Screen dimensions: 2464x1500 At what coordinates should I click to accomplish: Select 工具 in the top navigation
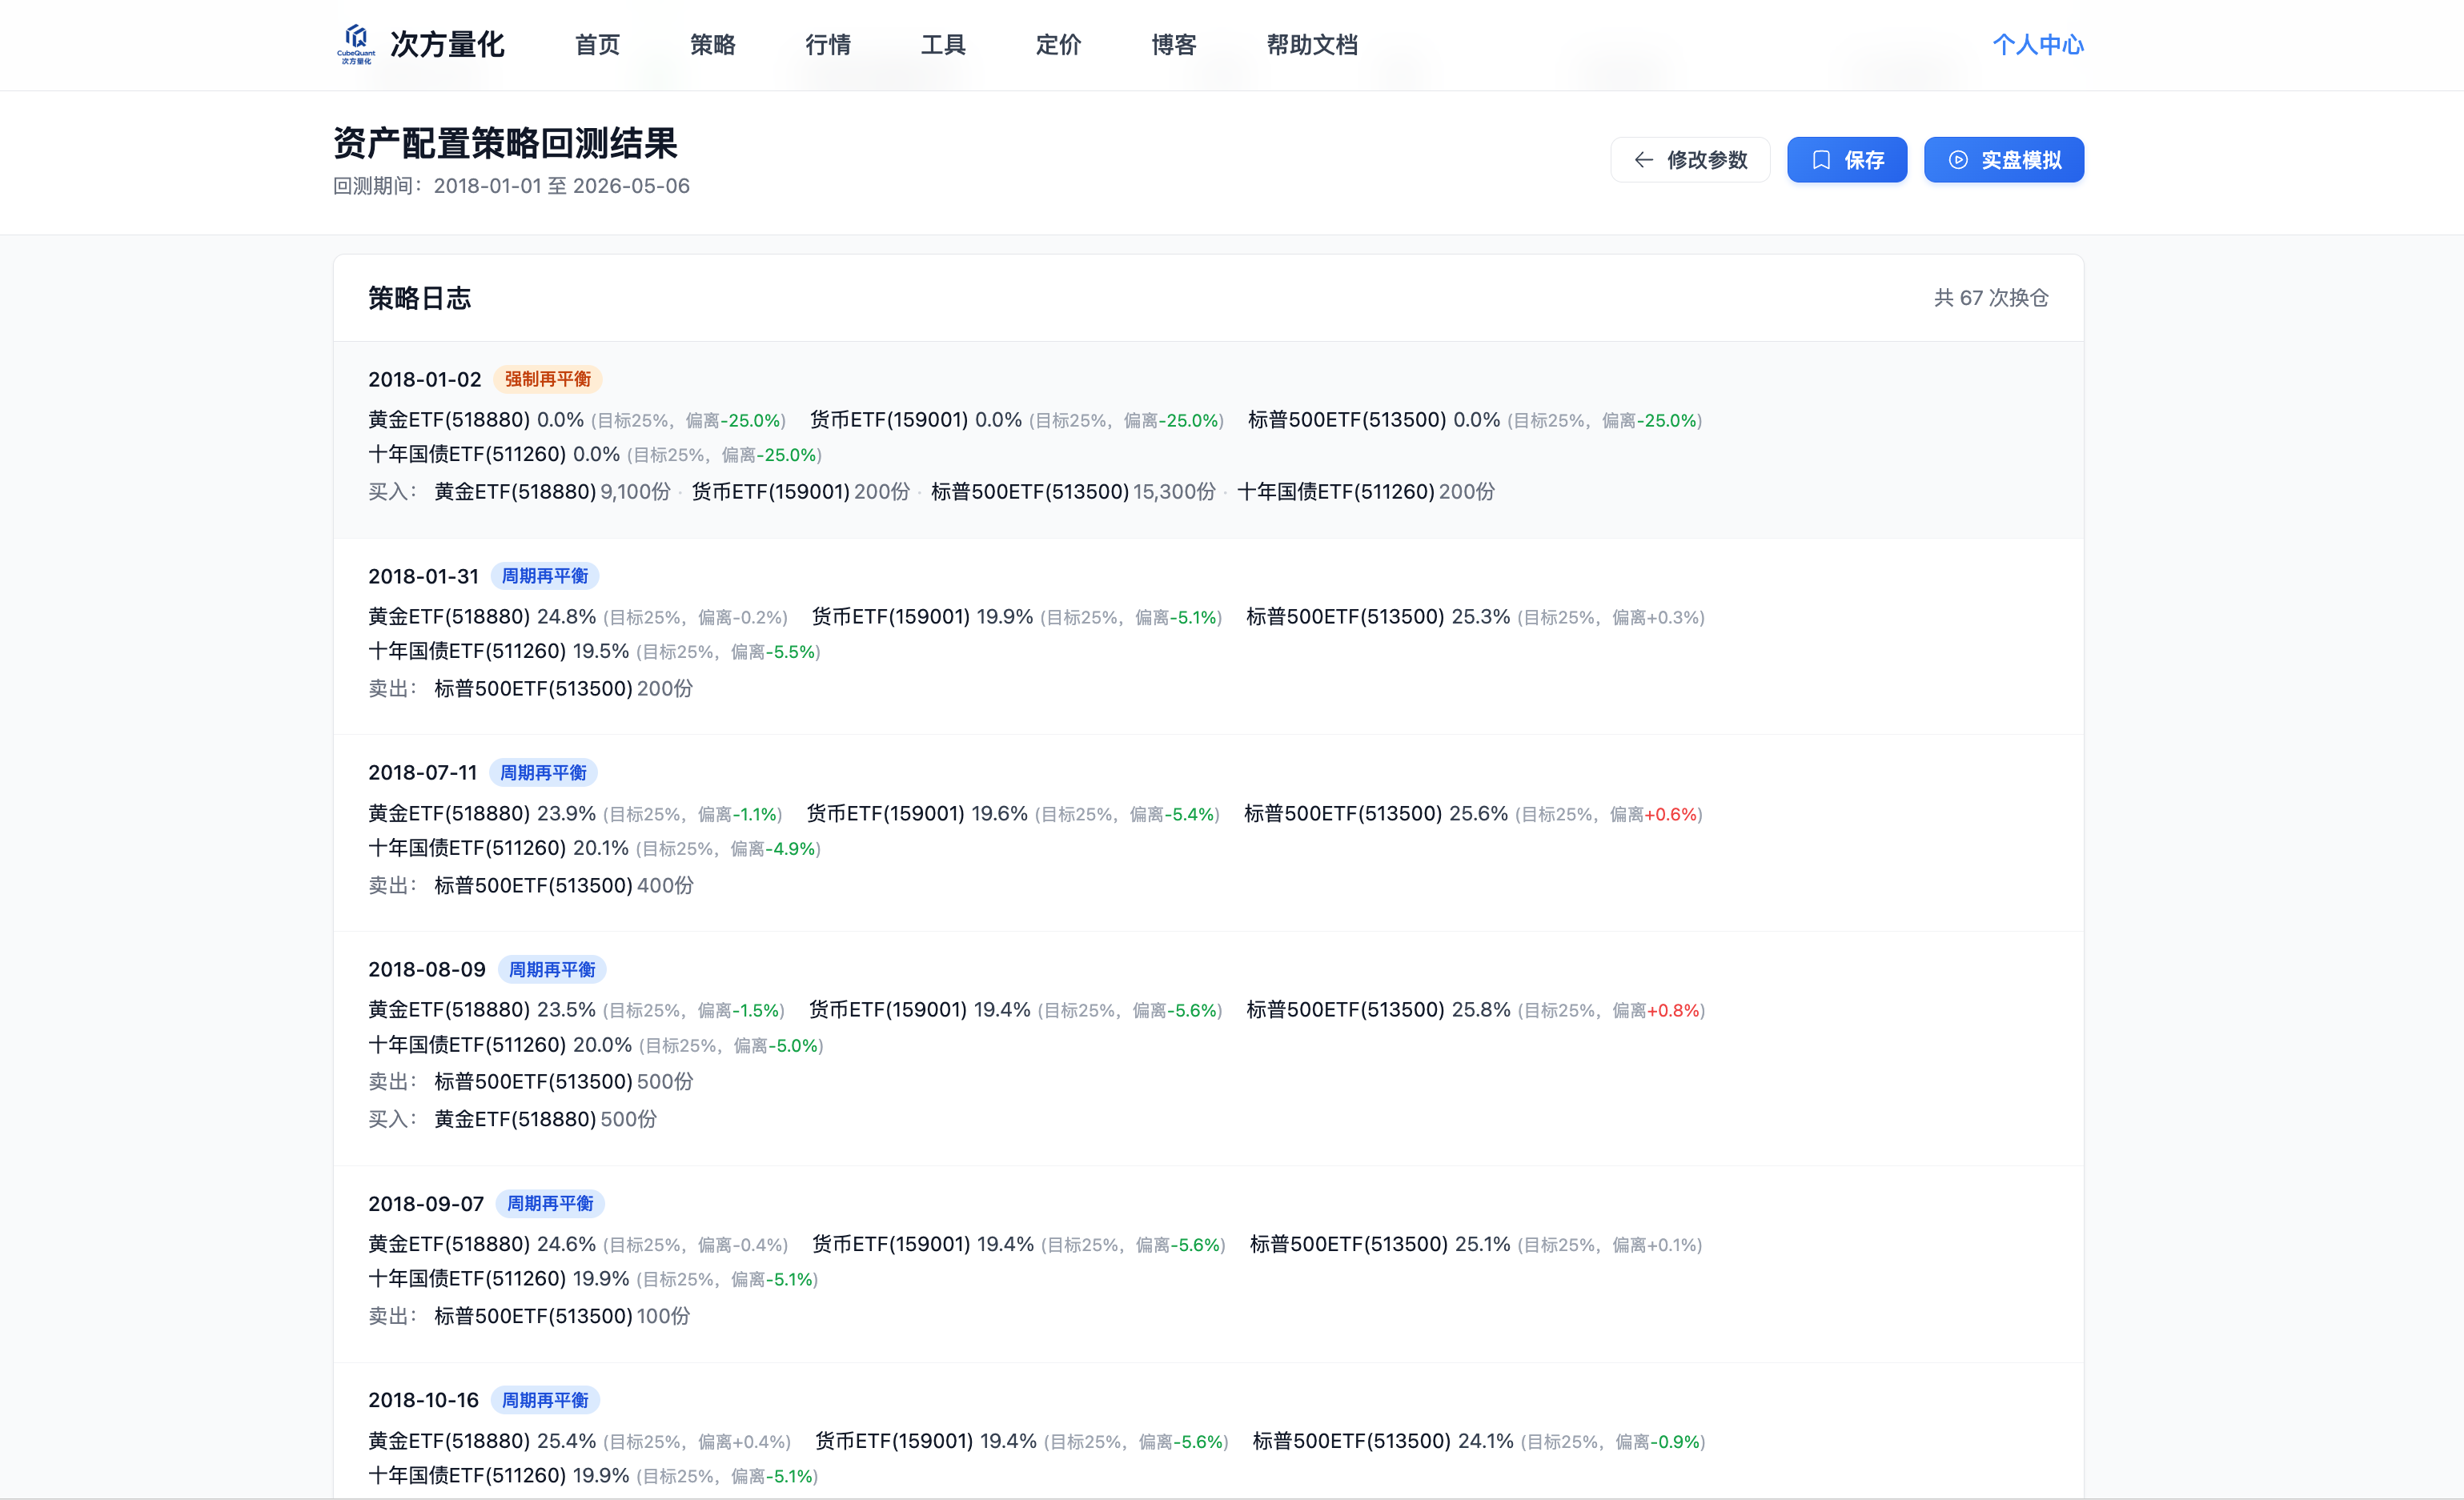pos(943,45)
